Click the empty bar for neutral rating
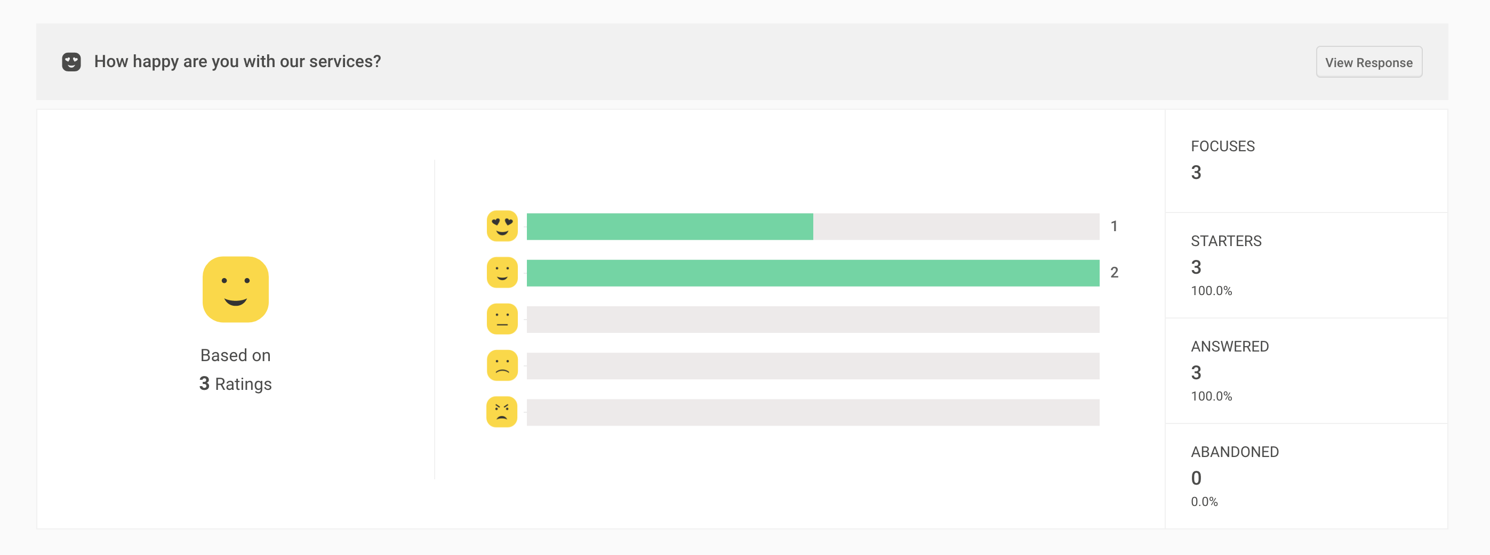Image resolution: width=1490 pixels, height=555 pixels. pos(812,320)
